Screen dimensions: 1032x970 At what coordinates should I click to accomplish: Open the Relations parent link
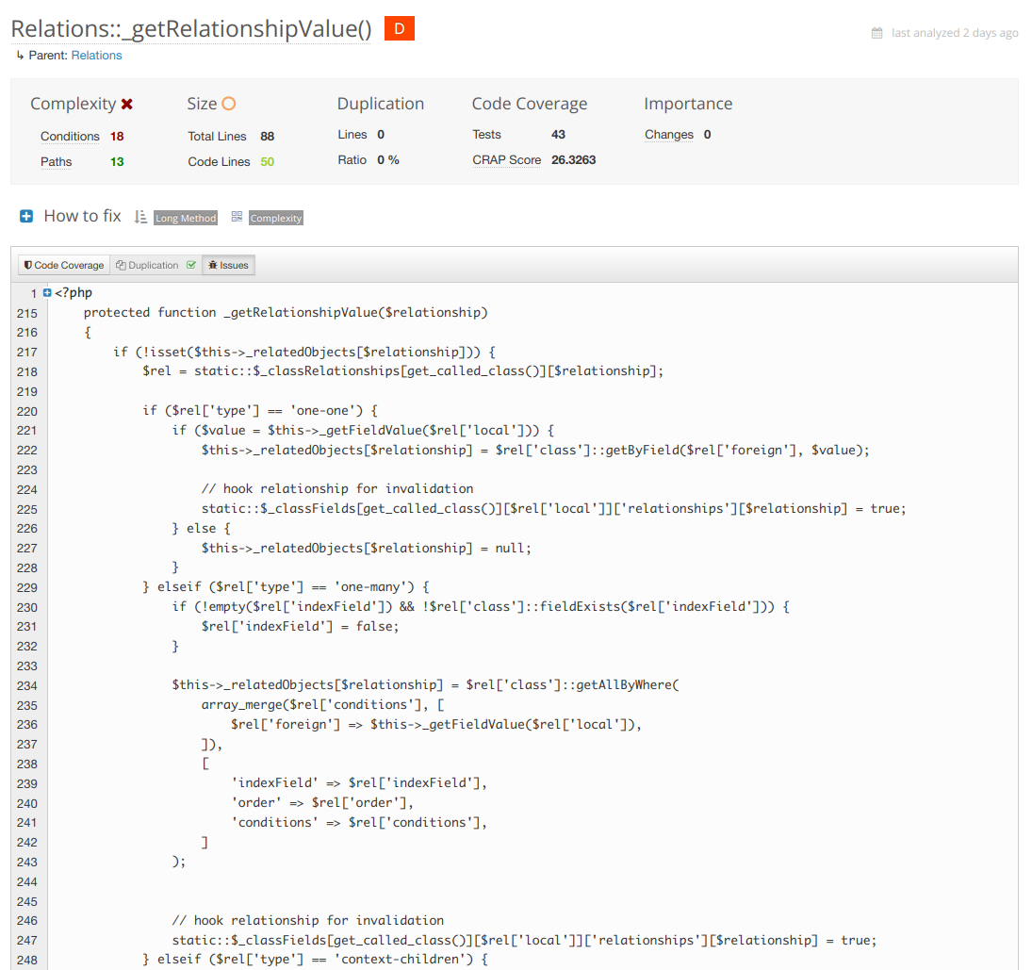coord(96,56)
